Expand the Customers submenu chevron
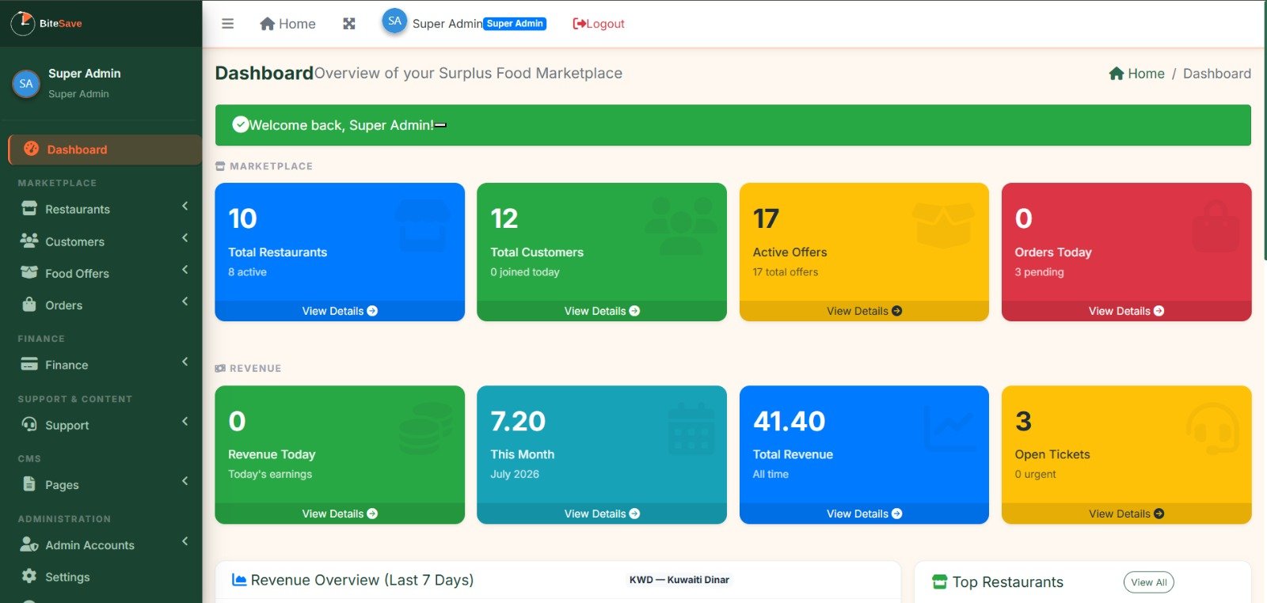The height and width of the screenshot is (603, 1267). pos(185,237)
